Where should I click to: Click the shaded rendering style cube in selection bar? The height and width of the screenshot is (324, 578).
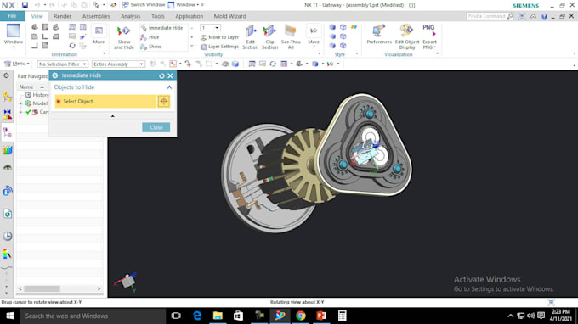pyautogui.click(x=314, y=64)
